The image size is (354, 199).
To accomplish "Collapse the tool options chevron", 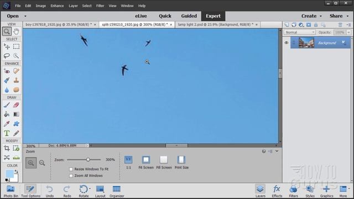I will 277,151.
